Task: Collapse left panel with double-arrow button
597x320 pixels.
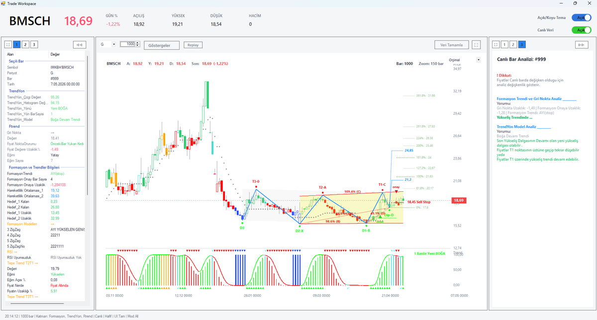Action: coord(80,44)
